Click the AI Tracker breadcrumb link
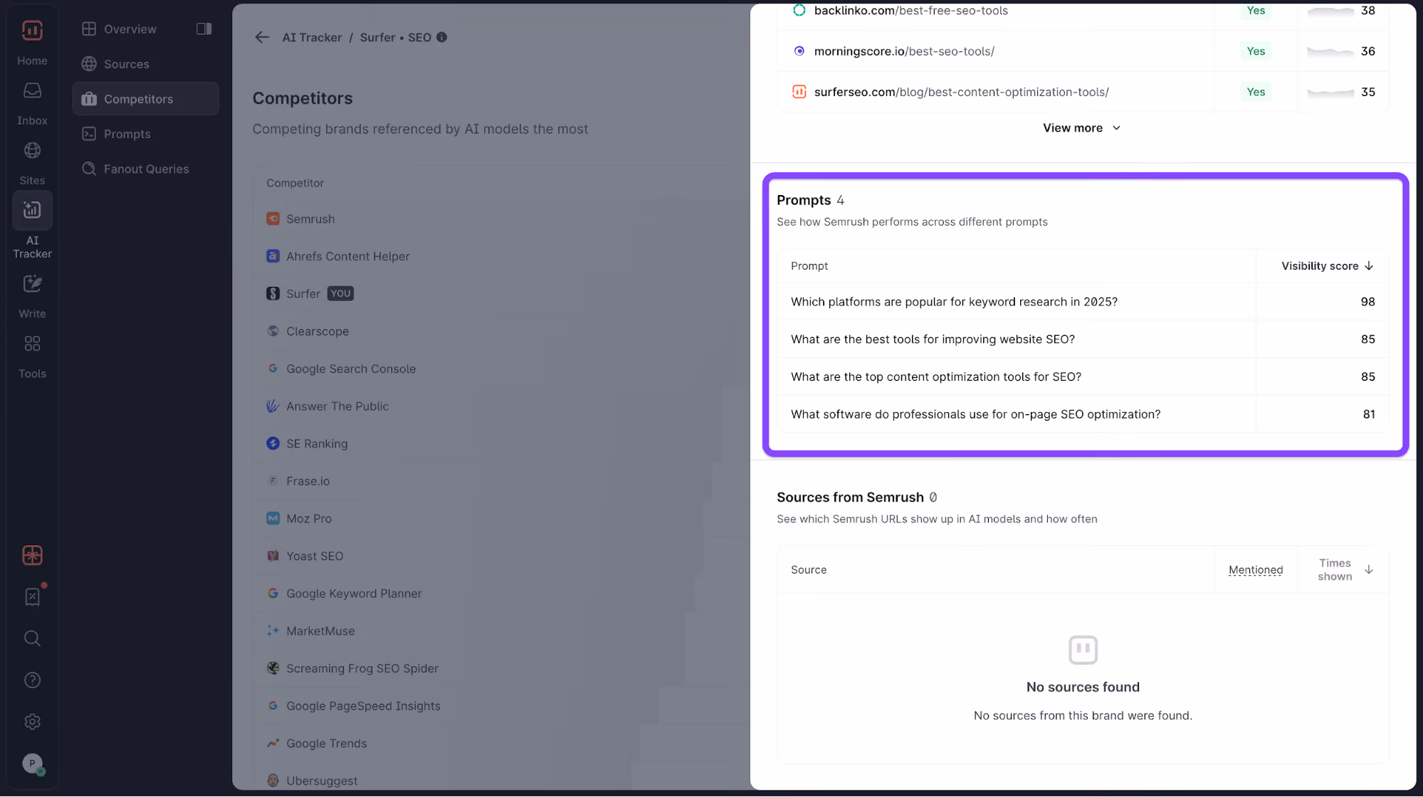Viewport: 1423px width, 797px height. pos(312,38)
